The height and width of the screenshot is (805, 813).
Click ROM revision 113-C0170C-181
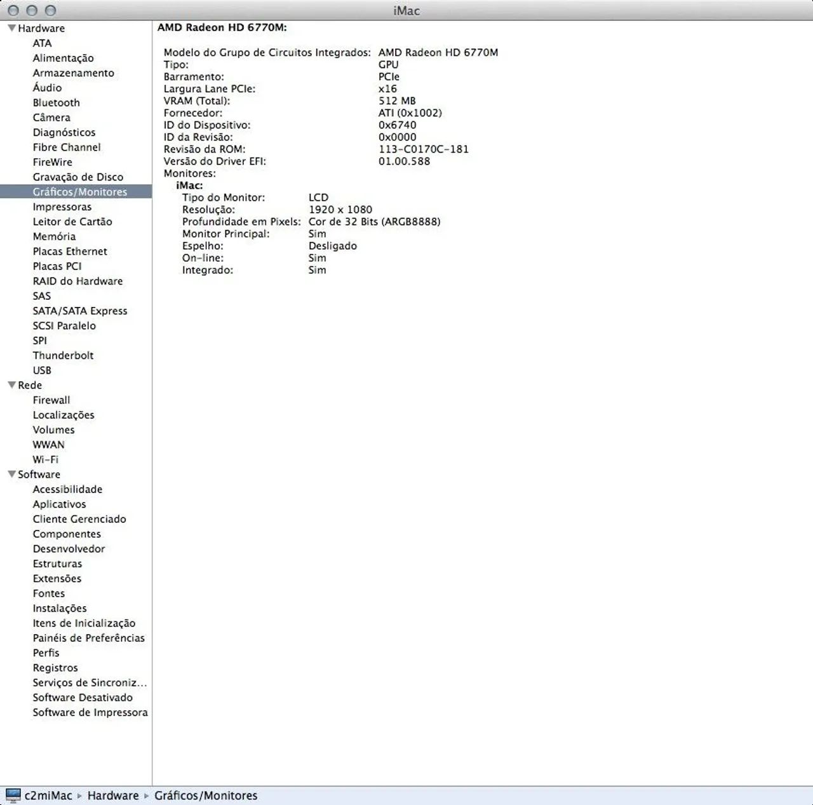424,149
